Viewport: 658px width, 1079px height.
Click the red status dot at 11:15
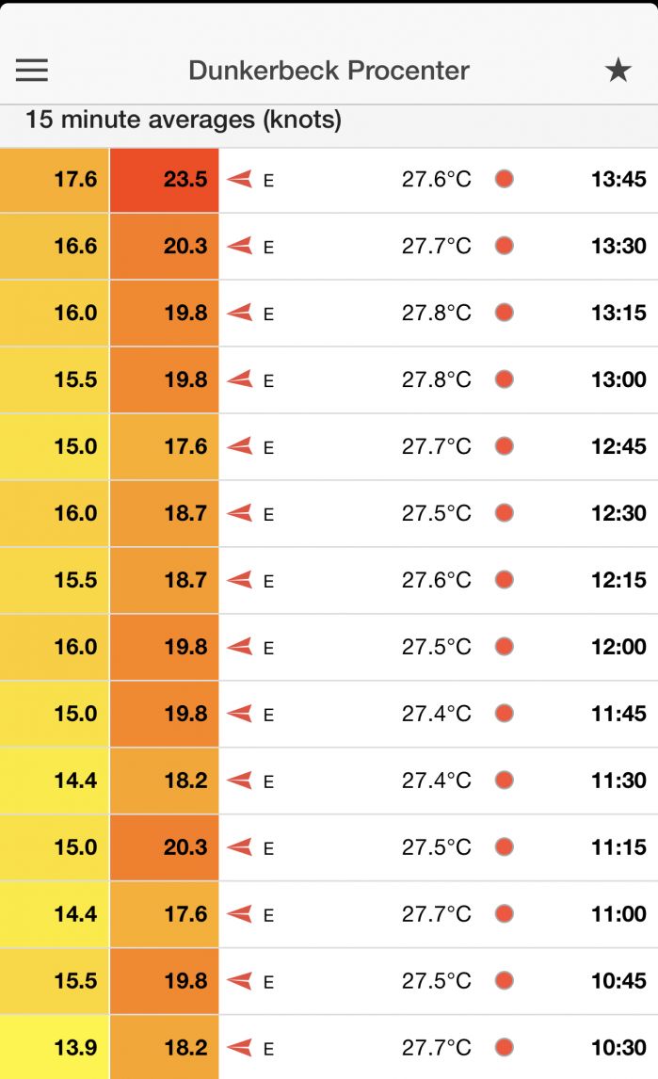(x=505, y=847)
